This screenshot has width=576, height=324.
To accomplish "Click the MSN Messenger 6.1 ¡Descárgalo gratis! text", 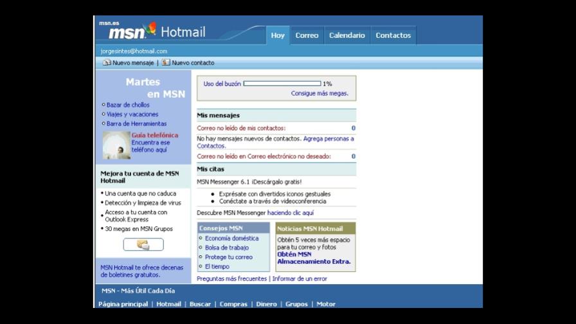I will [x=249, y=182].
